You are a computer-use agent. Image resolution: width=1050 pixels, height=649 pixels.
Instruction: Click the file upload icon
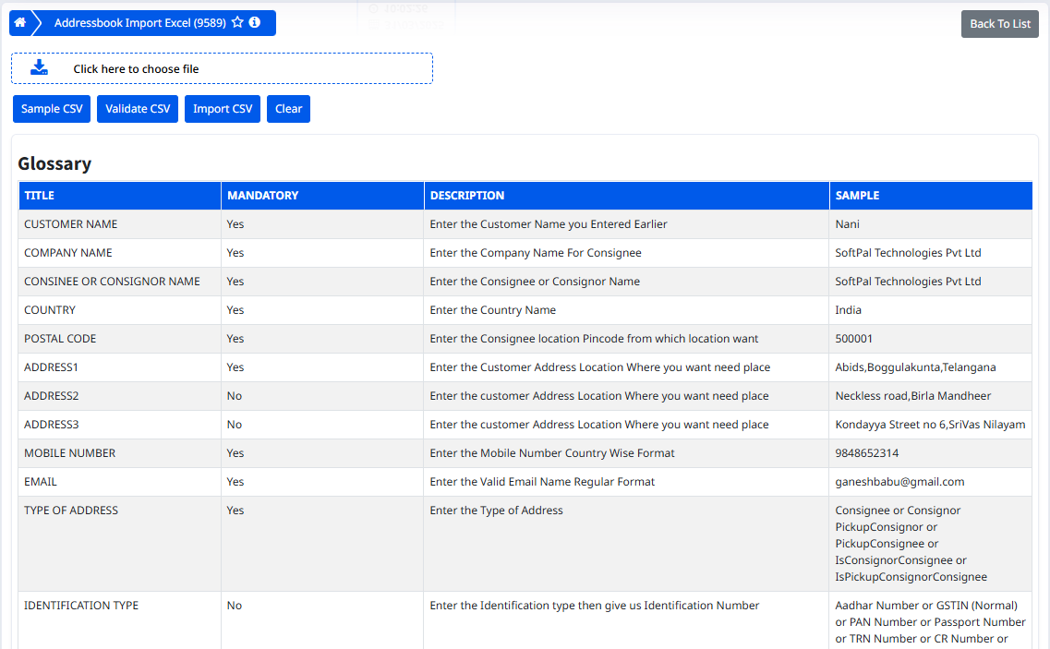pyautogui.click(x=40, y=67)
